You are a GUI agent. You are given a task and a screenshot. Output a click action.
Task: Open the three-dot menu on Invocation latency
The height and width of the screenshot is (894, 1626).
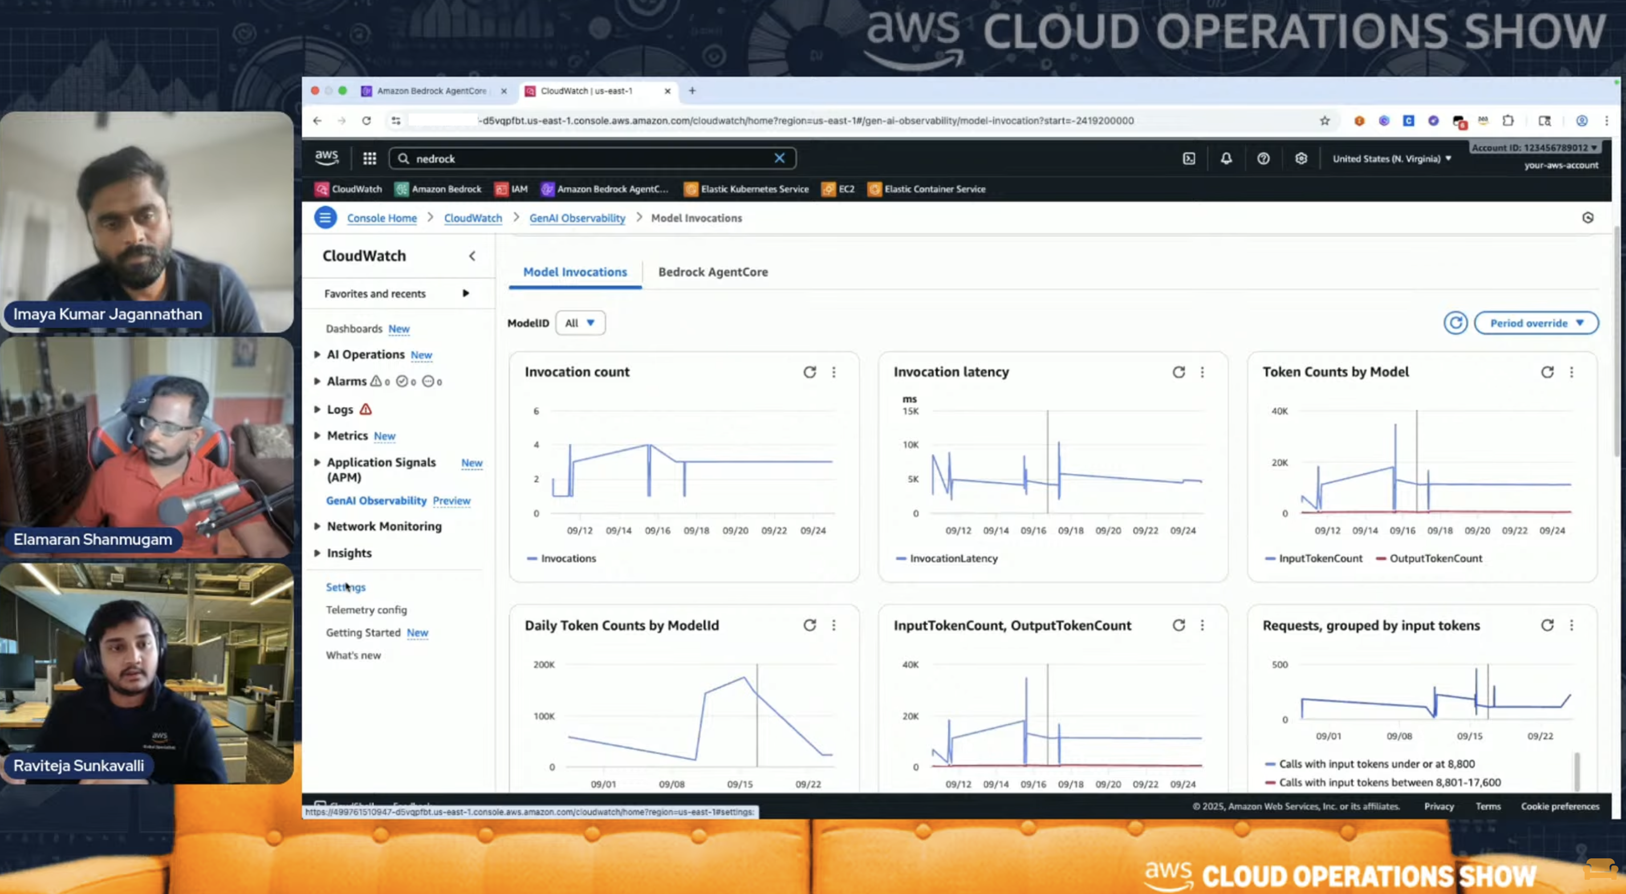click(x=1203, y=373)
